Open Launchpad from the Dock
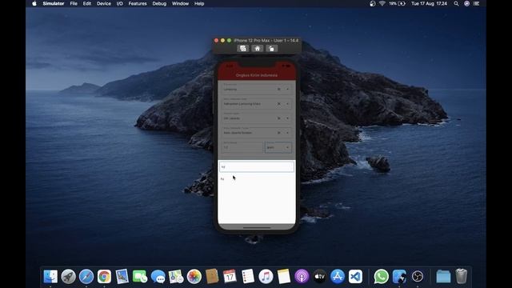Screen dimensions: 512x288 tap(68, 277)
